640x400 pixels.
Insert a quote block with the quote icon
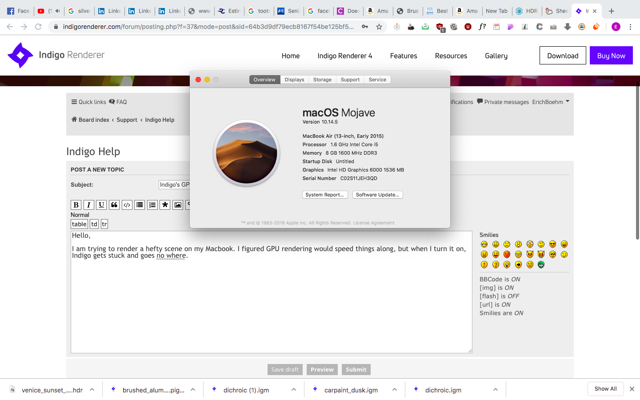114,205
